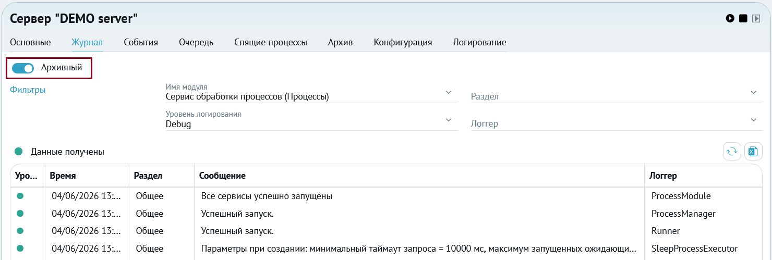Switch to the Основные tab
Image resolution: width=772 pixels, height=260 pixels.
[30, 42]
